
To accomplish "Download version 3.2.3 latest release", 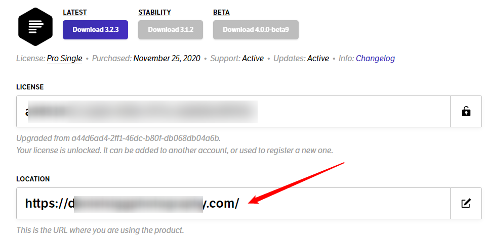I will tap(96, 30).
